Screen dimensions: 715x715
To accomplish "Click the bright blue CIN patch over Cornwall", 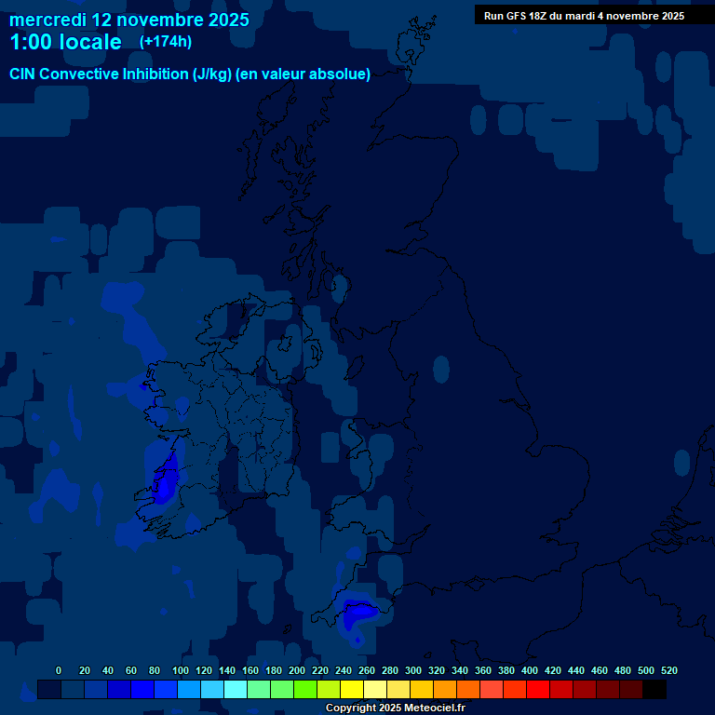I will coord(358,611).
